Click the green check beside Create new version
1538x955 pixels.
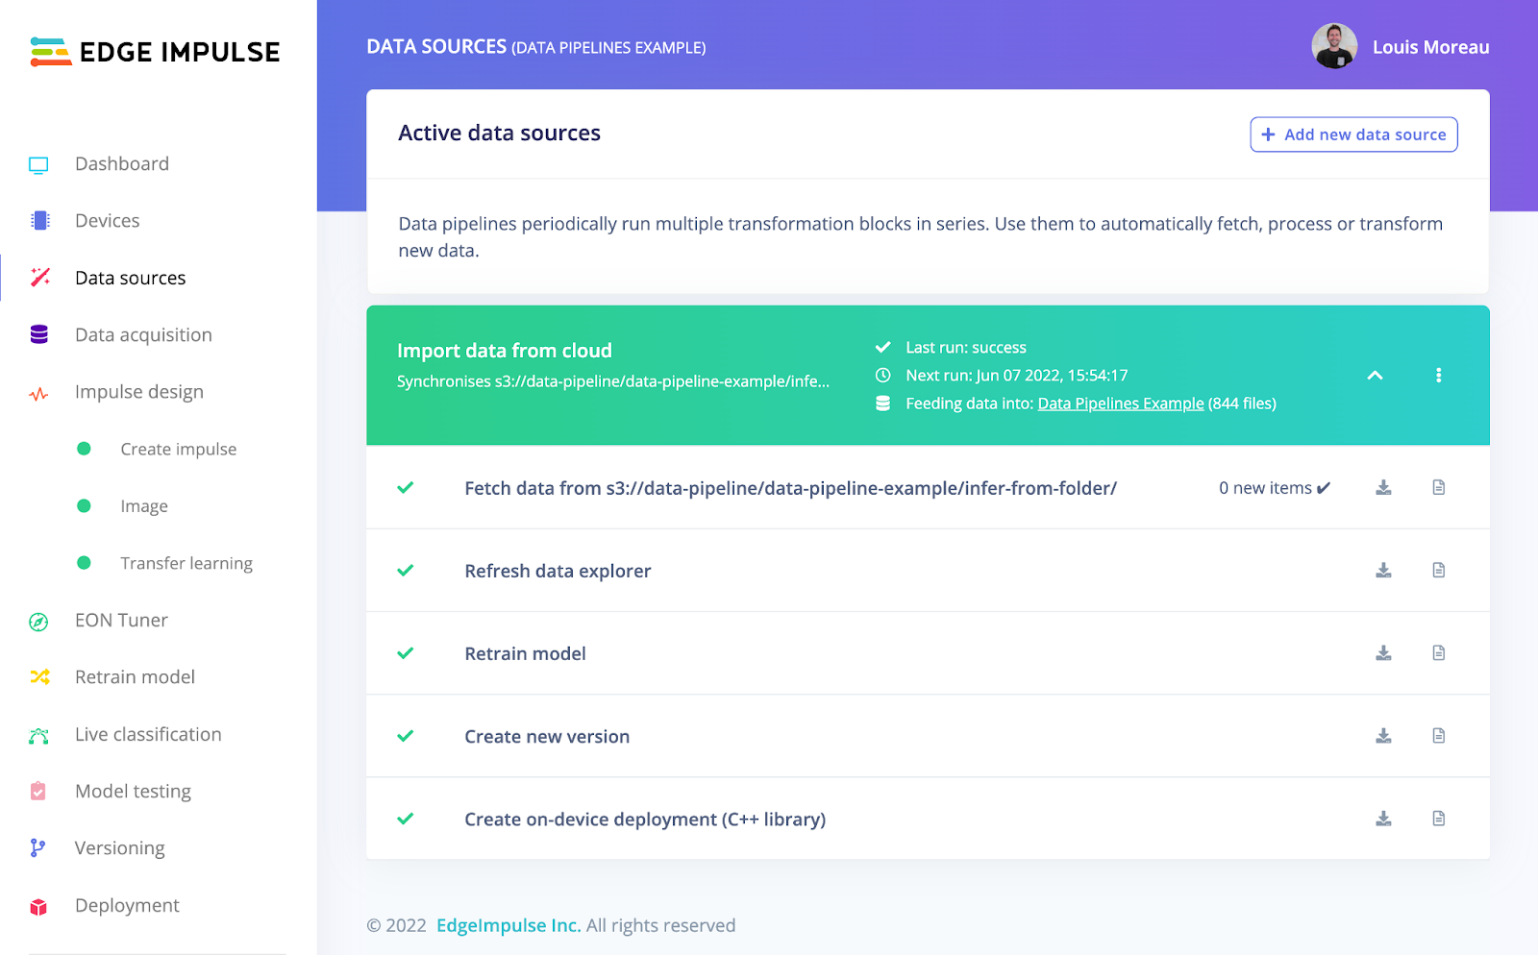(406, 735)
